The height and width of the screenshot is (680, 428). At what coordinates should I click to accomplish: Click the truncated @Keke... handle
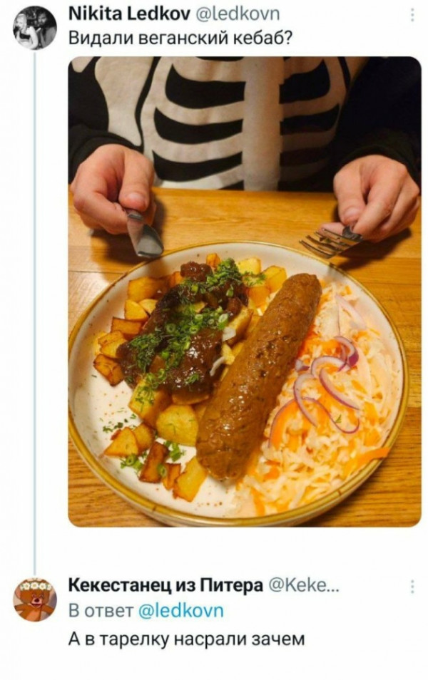305,586
